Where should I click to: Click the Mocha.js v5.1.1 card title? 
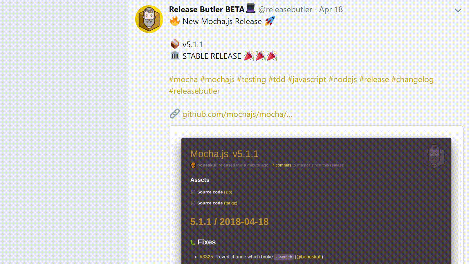224,154
